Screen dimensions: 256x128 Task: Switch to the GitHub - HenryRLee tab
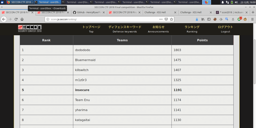coord(89,13)
